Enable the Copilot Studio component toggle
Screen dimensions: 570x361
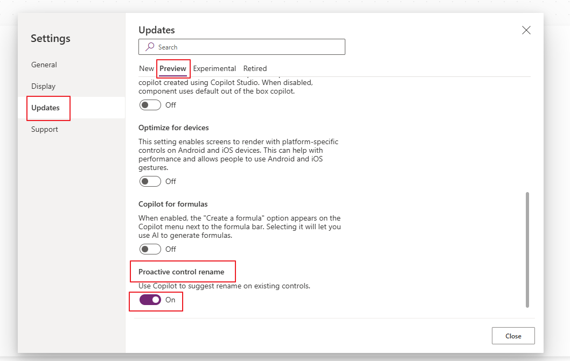pyautogui.click(x=150, y=105)
